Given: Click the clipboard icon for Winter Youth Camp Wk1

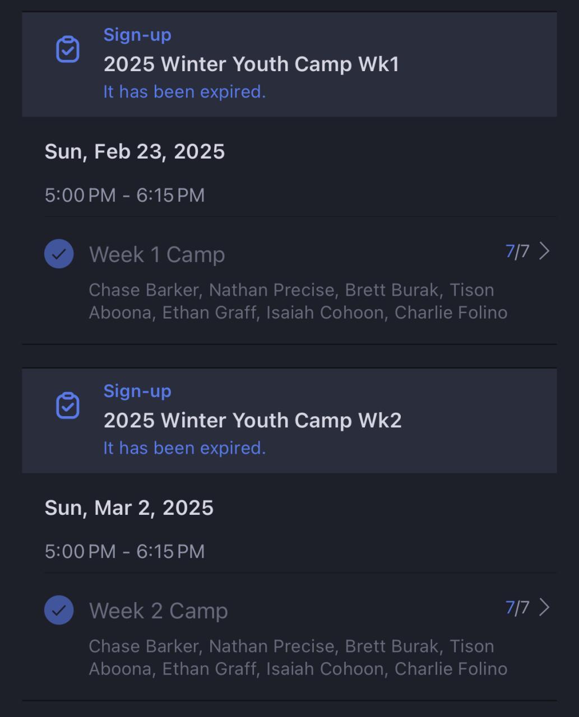Looking at the screenshot, I should coord(68,49).
